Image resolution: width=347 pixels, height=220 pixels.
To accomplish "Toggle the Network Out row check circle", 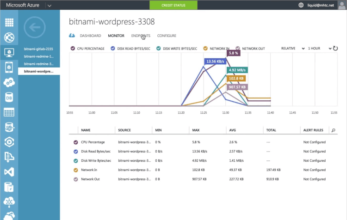I will [x=76, y=179].
